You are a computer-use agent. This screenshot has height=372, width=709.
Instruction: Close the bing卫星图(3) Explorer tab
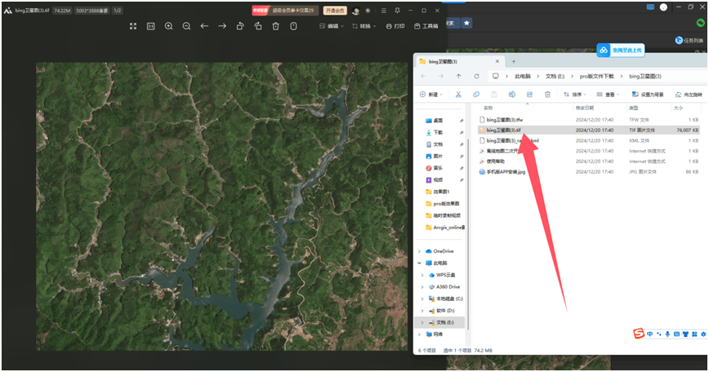tap(497, 61)
